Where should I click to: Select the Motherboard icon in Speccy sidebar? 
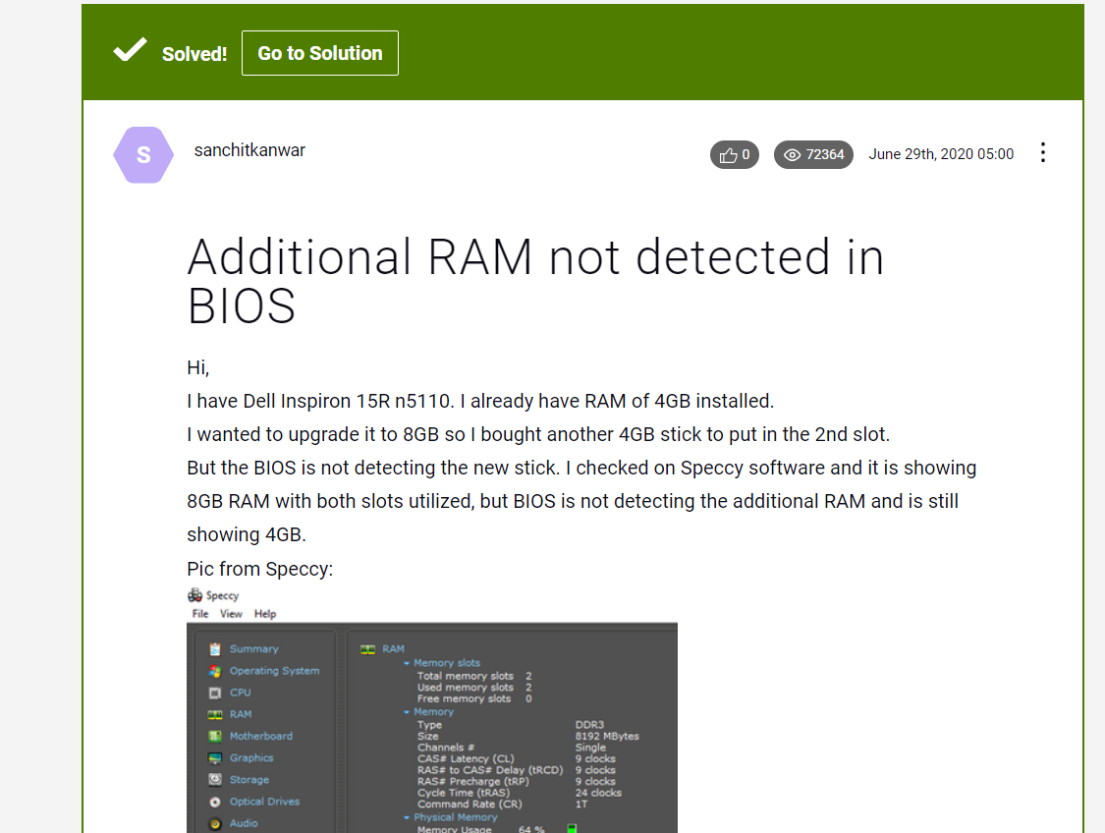point(215,737)
